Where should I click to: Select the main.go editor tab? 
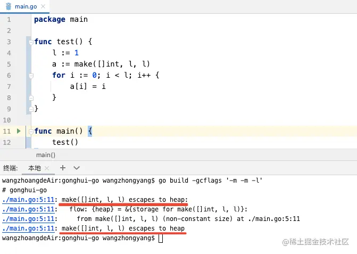coord(24,6)
